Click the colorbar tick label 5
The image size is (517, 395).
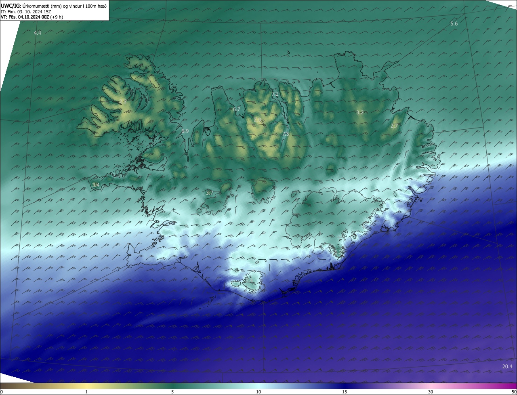point(172,392)
